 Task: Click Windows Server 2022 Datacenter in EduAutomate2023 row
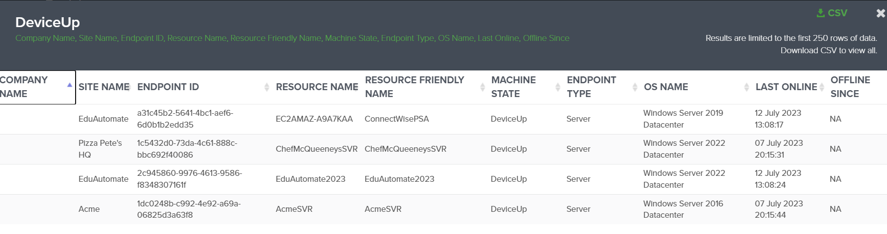click(684, 179)
